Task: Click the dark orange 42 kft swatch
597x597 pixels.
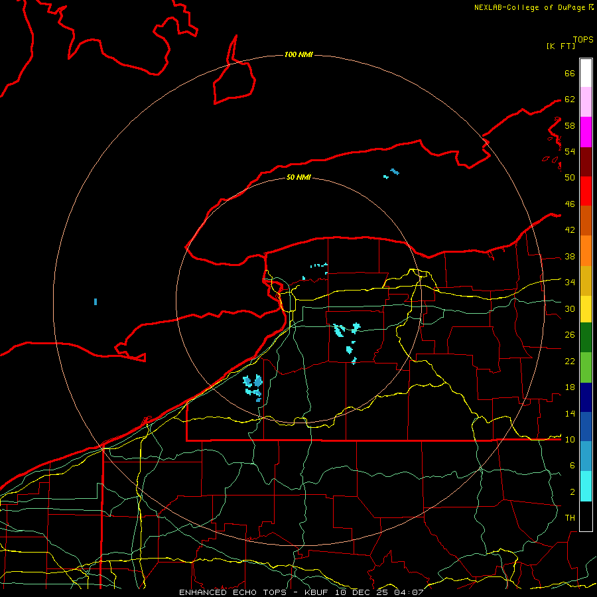Action: click(x=586, y=221)
